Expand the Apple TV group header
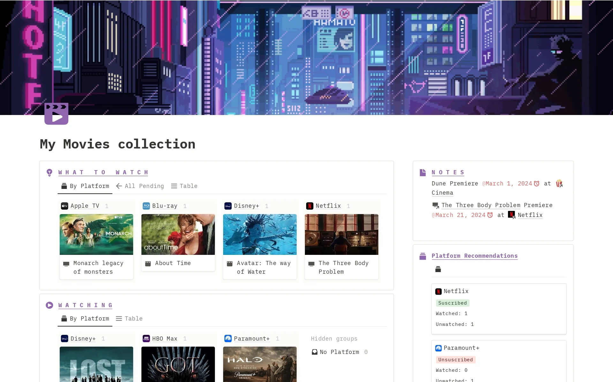613x382 pixels. [x=85, y=206]
